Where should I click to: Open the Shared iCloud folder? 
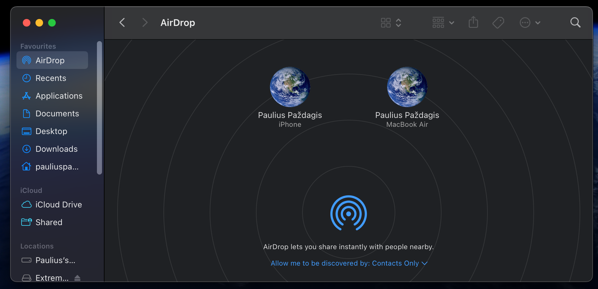(52, 222)
